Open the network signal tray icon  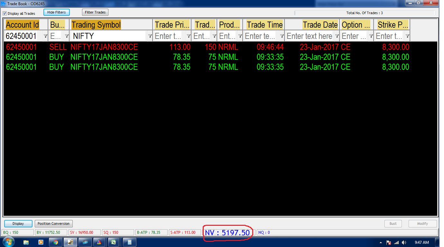point(396,242)
